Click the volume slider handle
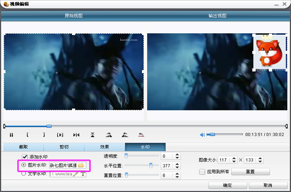The width and height of the screenshot is (291, 192). [x=213, y=135]
